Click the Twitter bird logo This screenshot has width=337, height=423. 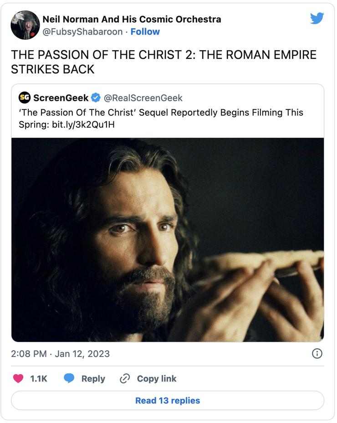pos(317,18)
